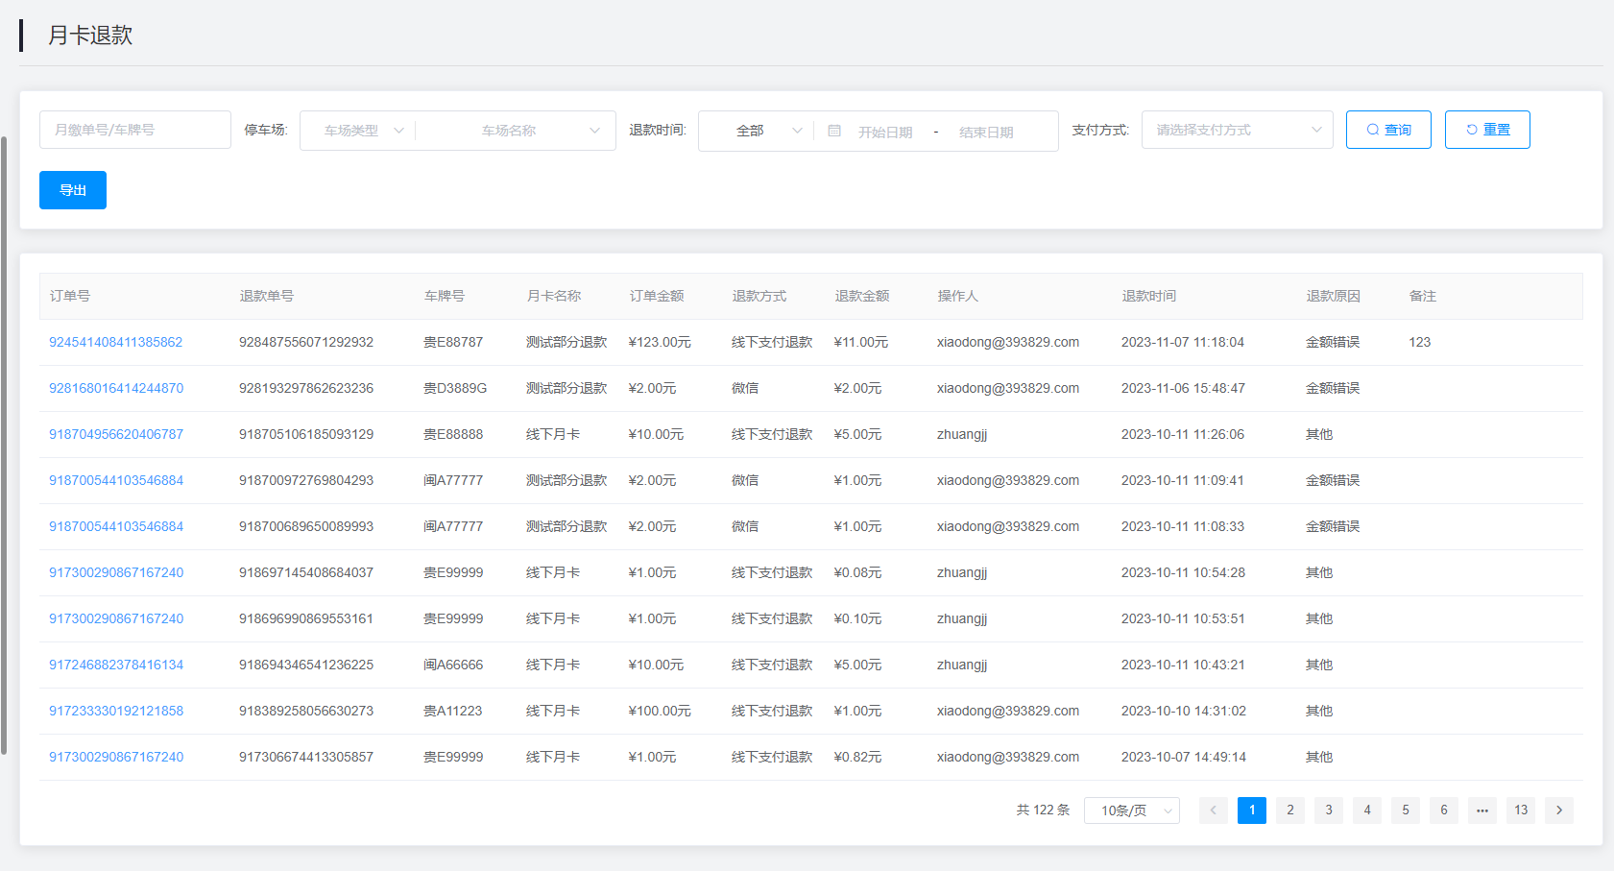Click the blue 导出 export button
The width and height of the screenshot is (1614, 871).
tap(73, 190)
